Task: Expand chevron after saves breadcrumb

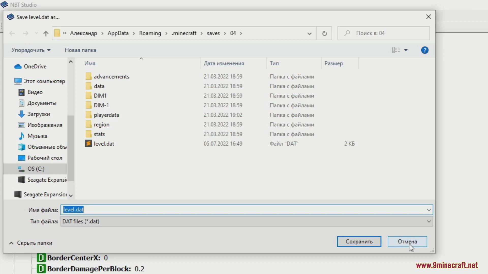Action: 225,33
